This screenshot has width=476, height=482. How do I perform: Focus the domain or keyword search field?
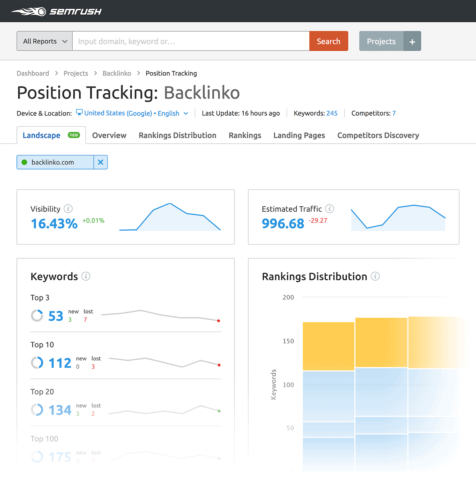[x=191, y=41]
